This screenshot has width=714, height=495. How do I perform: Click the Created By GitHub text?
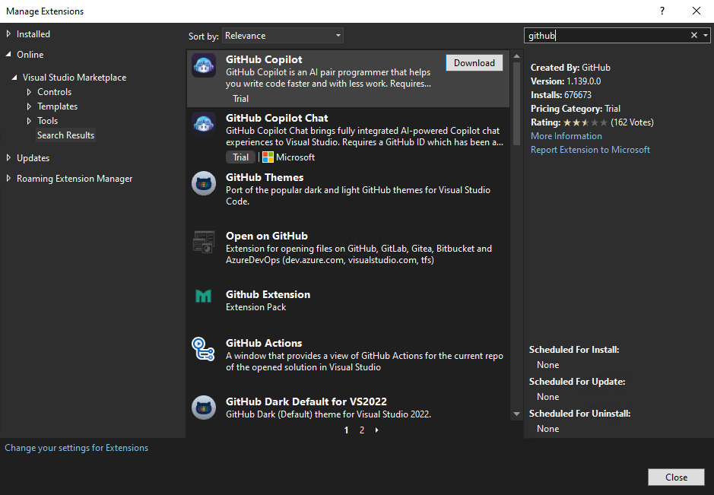pos(570,68)
